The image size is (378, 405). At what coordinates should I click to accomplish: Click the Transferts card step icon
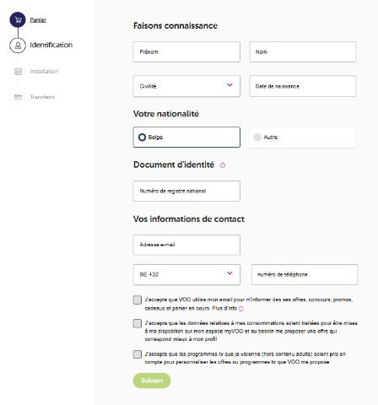pyautogui.click(x=18, y=97)
